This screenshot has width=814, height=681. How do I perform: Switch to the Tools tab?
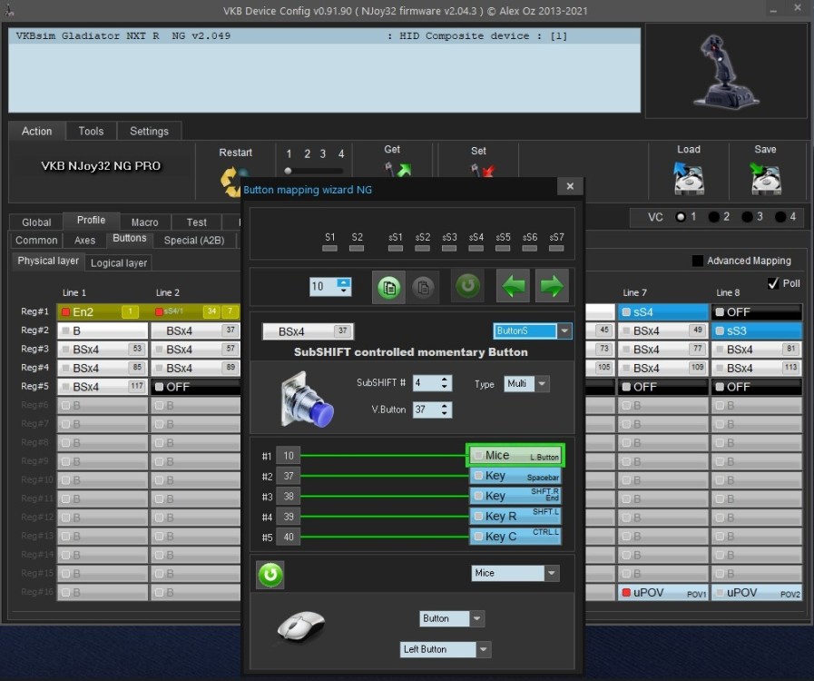click(91, 131)
